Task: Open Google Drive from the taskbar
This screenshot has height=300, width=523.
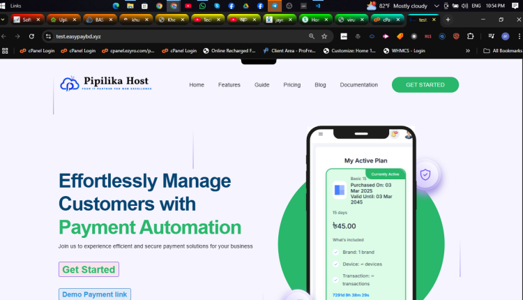Action: click(x=246, y=6)
